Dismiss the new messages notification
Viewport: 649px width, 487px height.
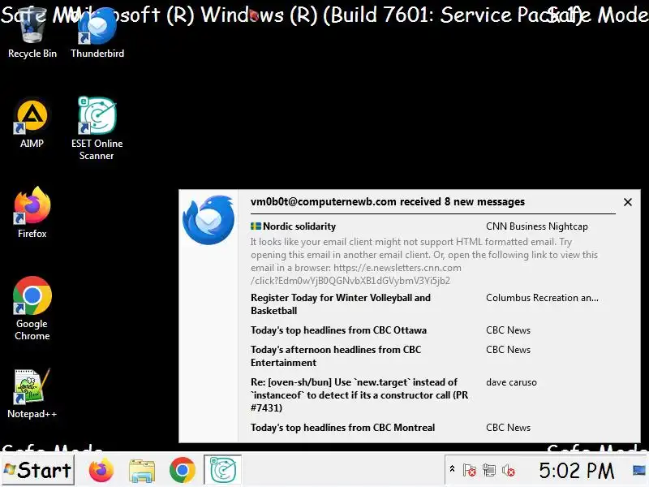coord(627,202)
